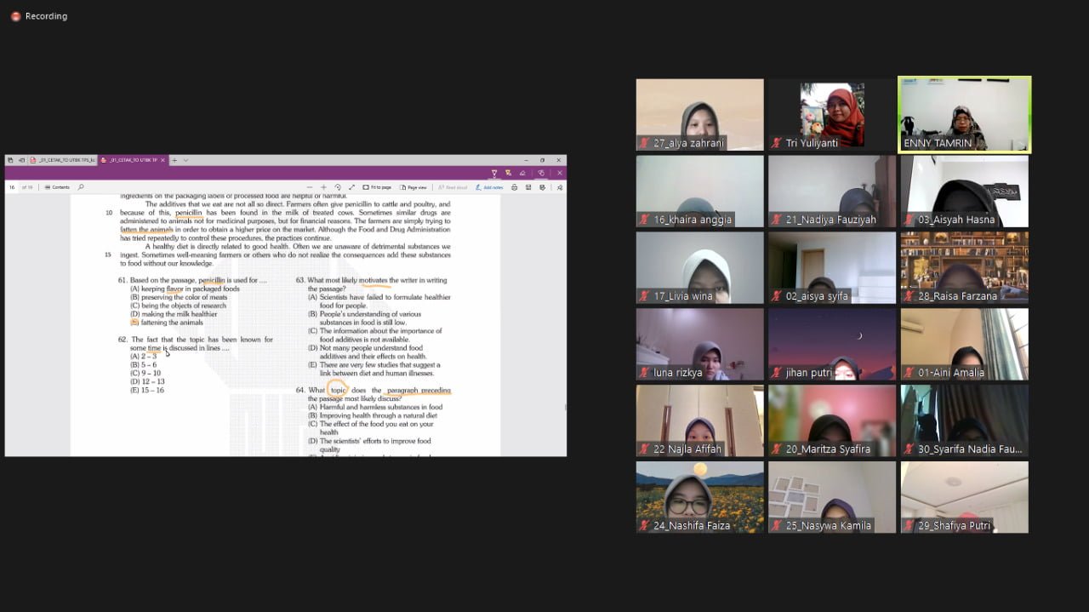Toggle touch writing in notes bar
1089x612 pixels.
tap(541, 173)
